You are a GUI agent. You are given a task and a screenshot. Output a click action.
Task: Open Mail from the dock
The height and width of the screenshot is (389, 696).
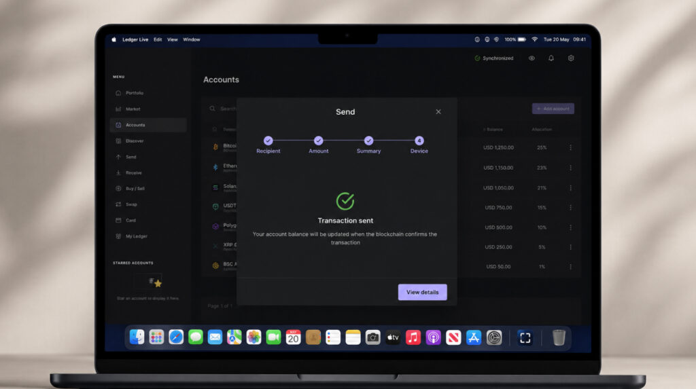(215, 337)
